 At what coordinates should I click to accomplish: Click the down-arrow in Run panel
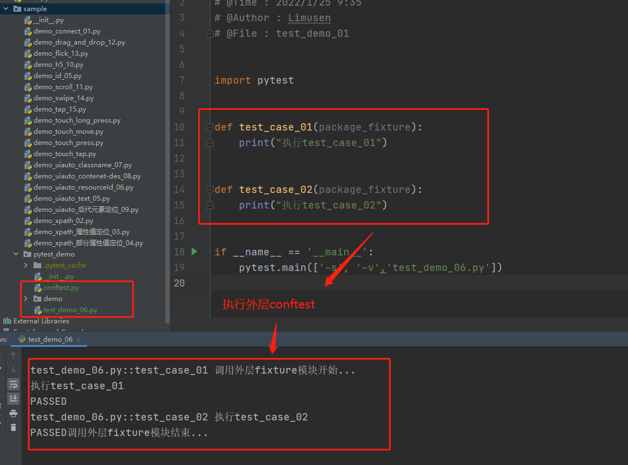point(13,369)
